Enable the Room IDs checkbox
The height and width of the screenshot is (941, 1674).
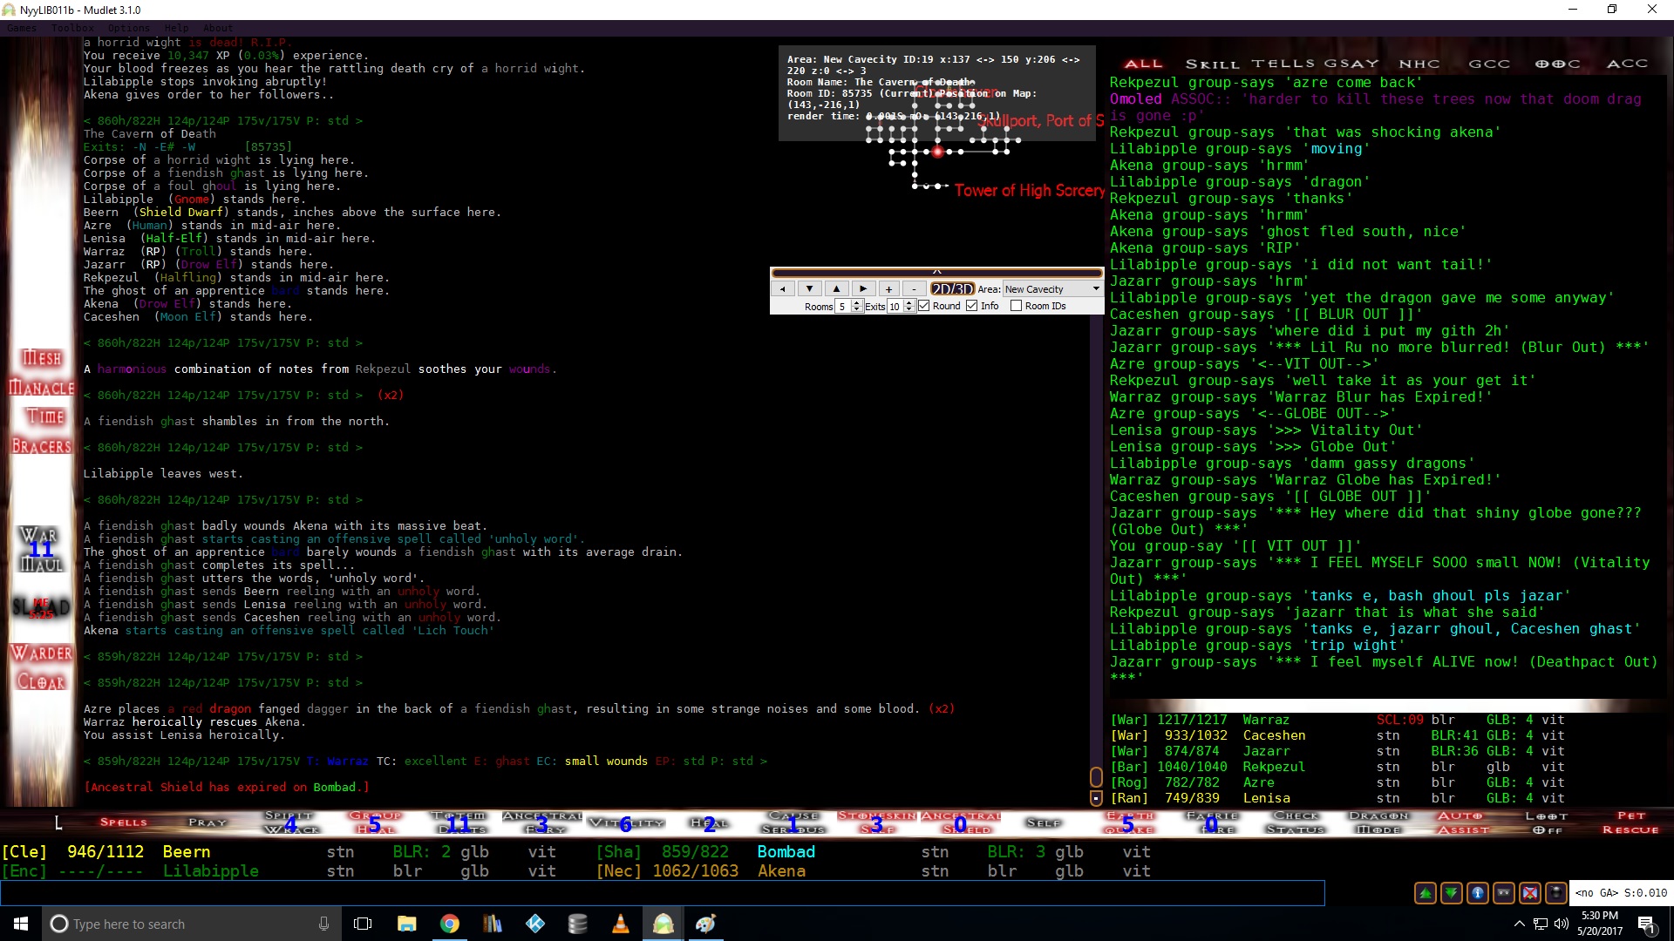click(x=1016, y=306)
